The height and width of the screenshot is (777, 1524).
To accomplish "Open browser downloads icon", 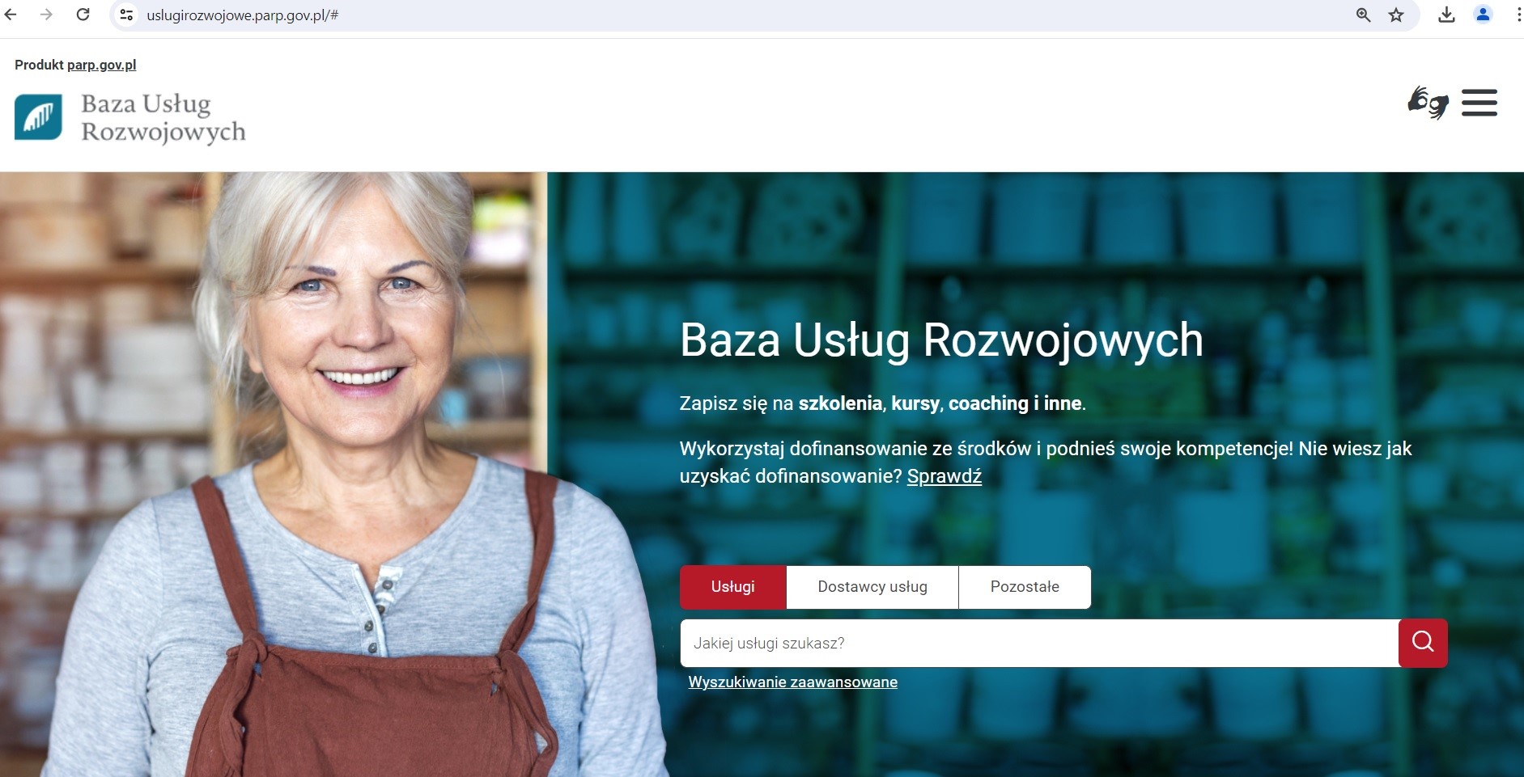I will tap(1446, 15).
